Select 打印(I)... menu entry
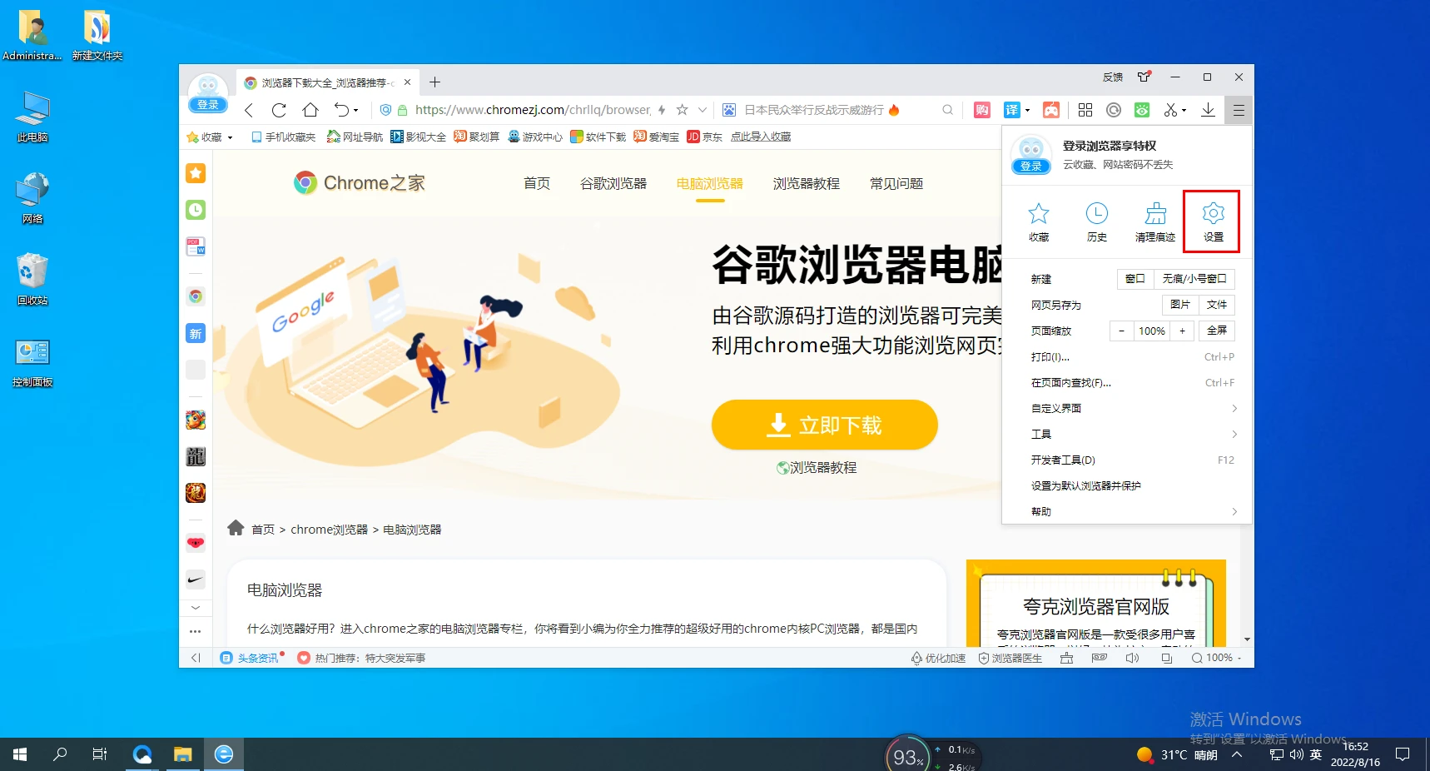 click(1132, 356)
